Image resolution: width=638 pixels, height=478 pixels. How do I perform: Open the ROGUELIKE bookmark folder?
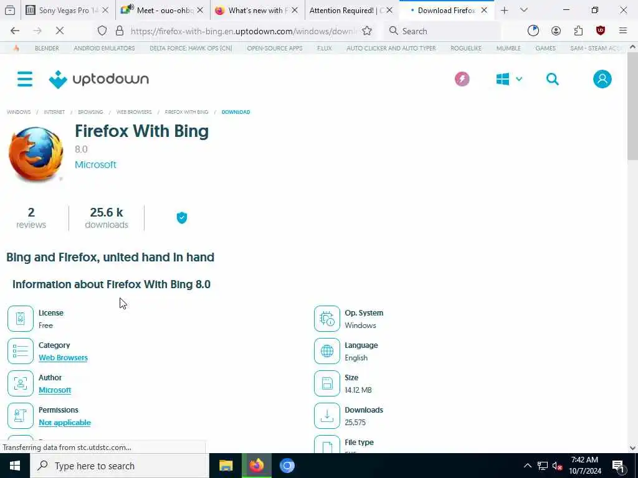point(466,49)
